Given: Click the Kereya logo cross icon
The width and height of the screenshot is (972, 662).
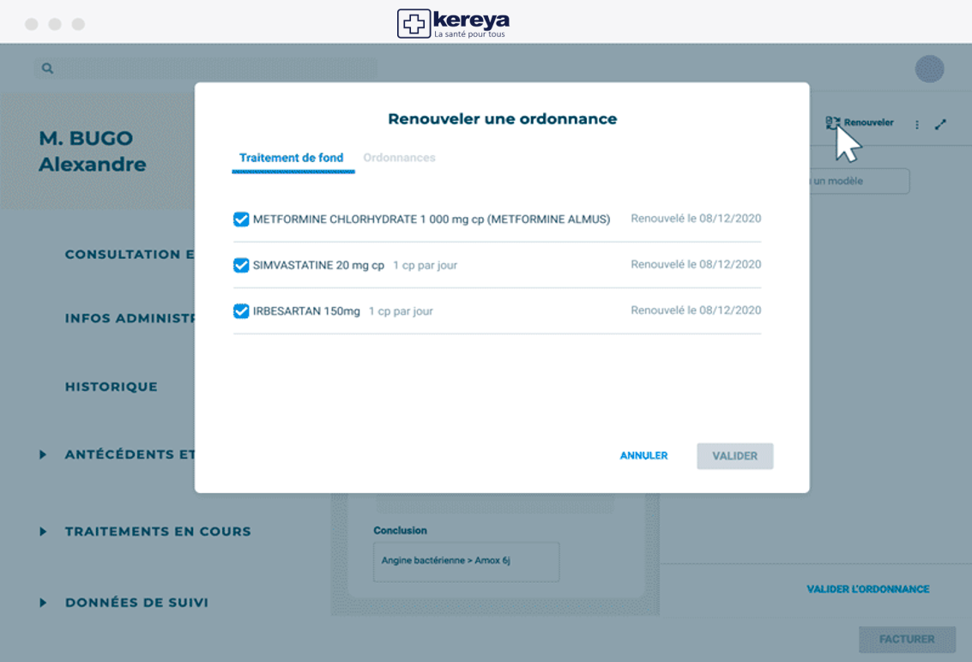Looking at the screenshot, I should (414, 24).
